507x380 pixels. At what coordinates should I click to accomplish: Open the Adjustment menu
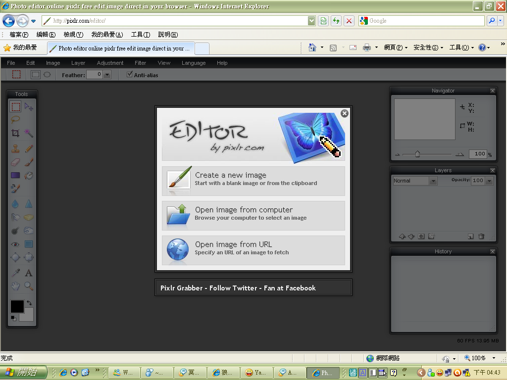point(110,63)
